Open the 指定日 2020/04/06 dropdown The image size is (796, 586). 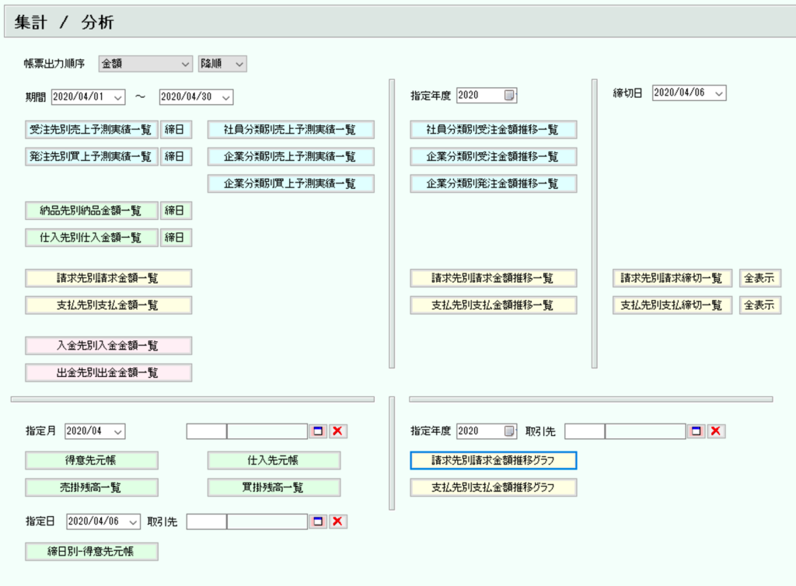click(x=133, y=522)
